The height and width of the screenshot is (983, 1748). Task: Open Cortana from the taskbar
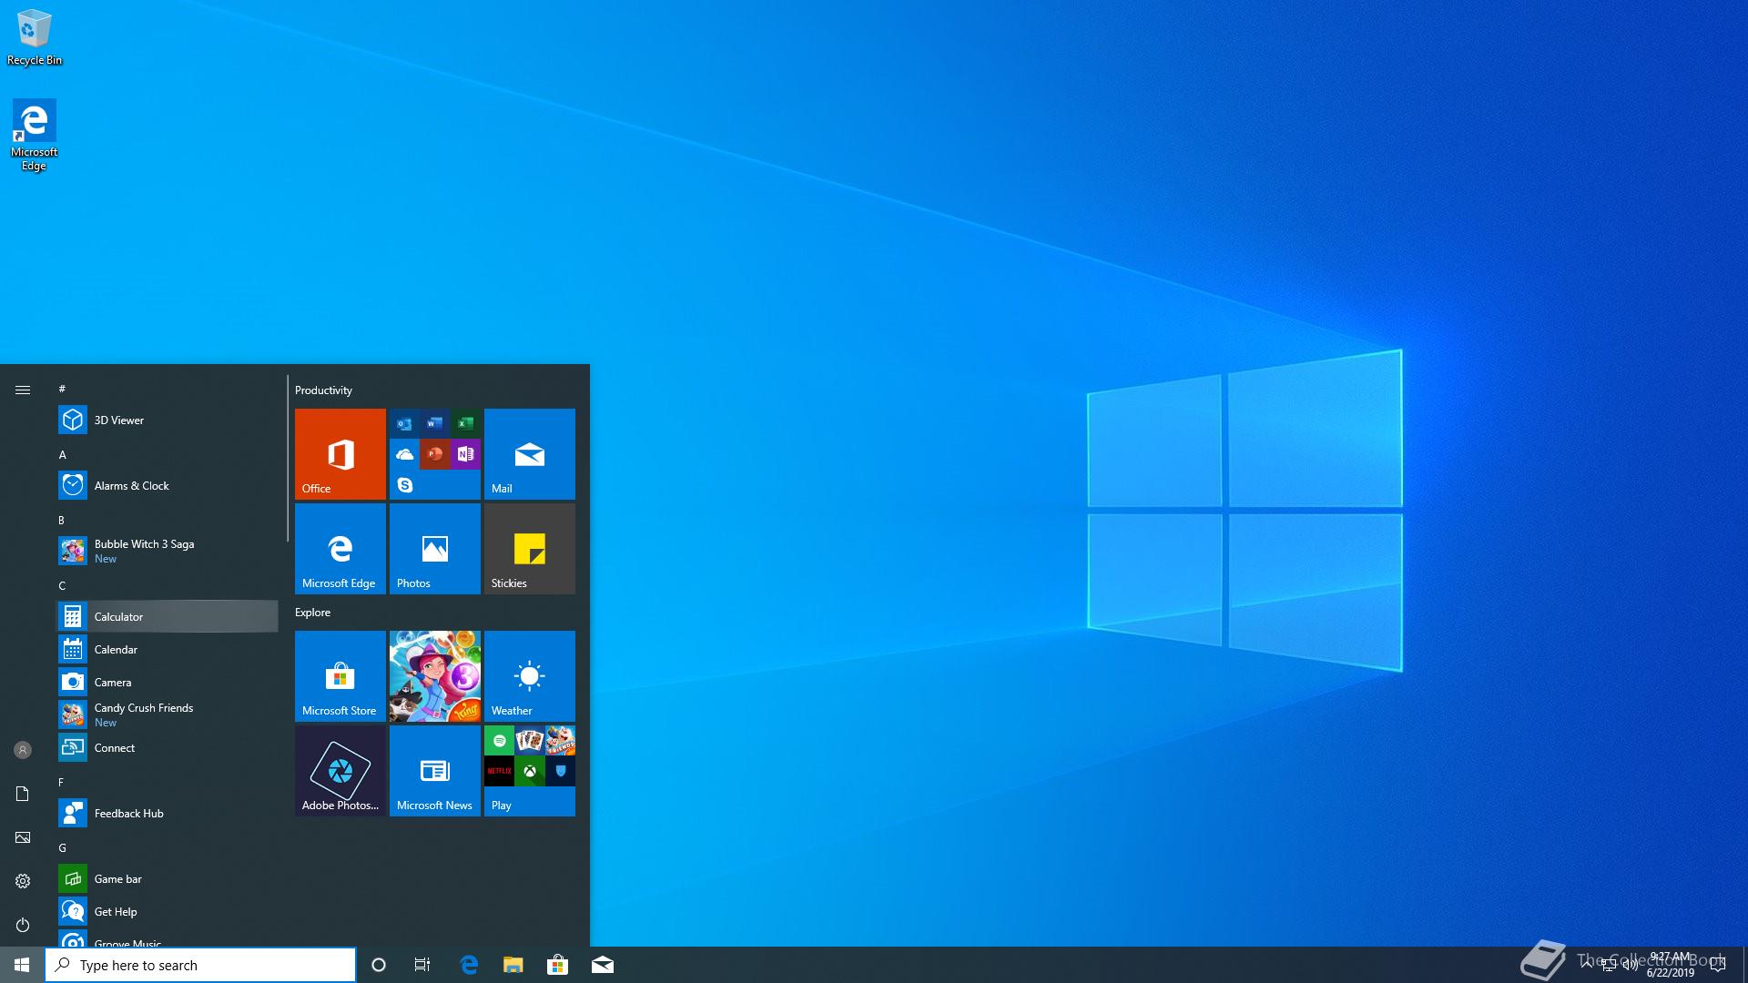pyautogui.click(x=379, y=965)
